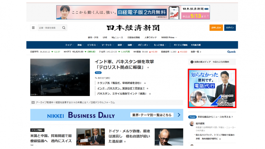
Task: Click the info icon by 投資の新メディア
Action: pyautogui.click(x=192, y=62)
